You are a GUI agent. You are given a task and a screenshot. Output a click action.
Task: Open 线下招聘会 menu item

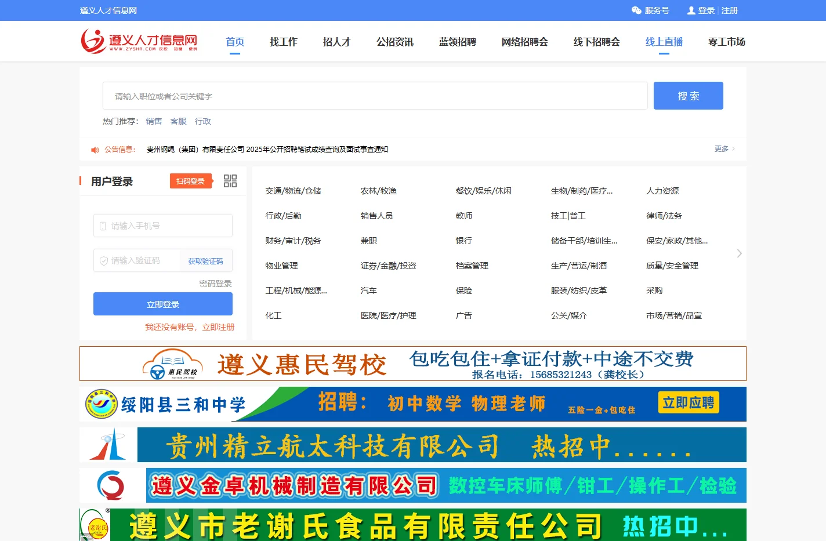click(x=597, y=42)
